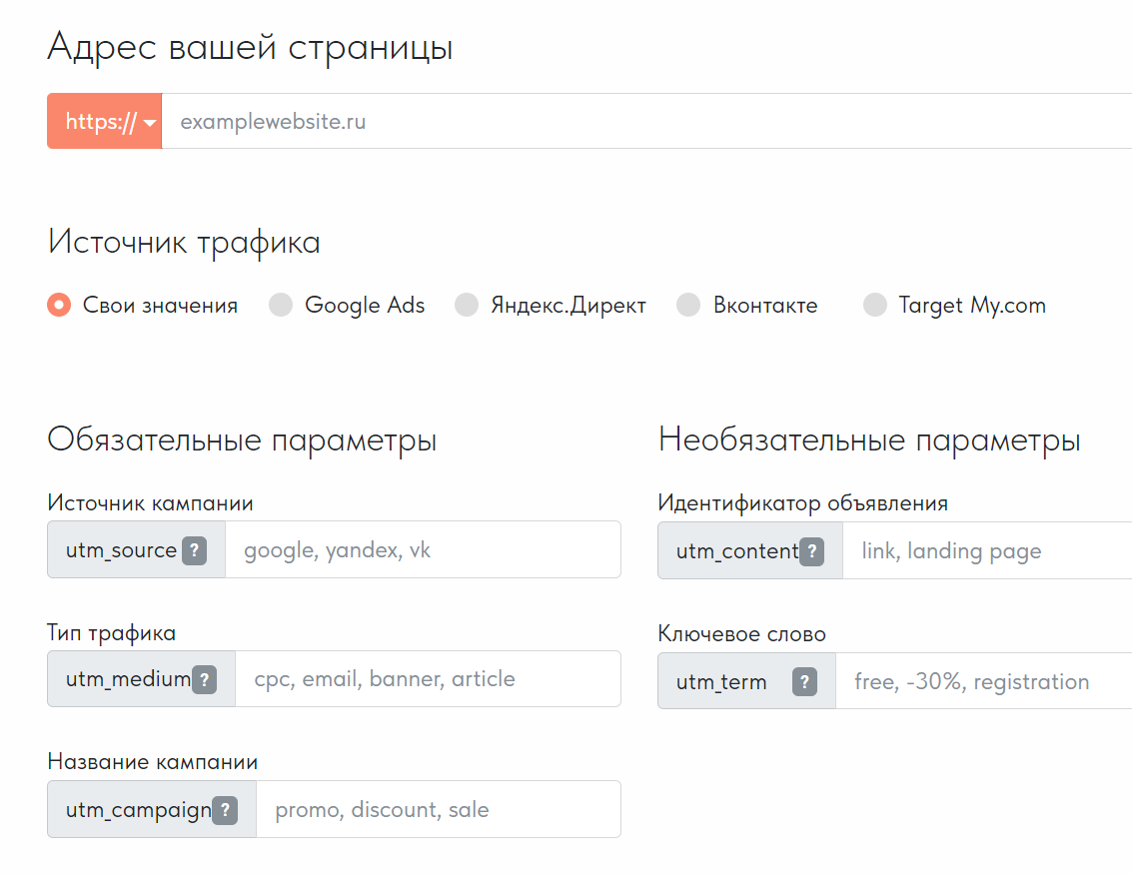
Task: Click the utm_term parameter label
Action: (x=721, y=682)
